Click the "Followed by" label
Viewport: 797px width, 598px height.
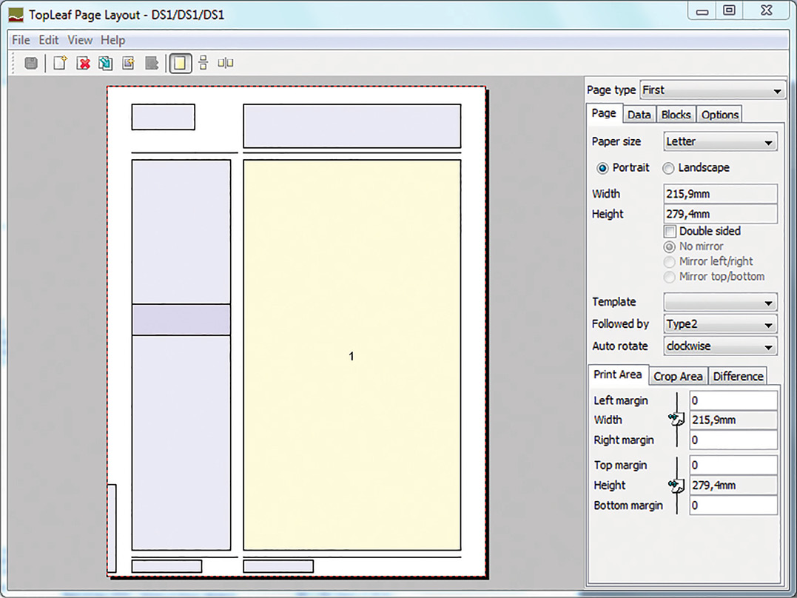tap(620, 324)
